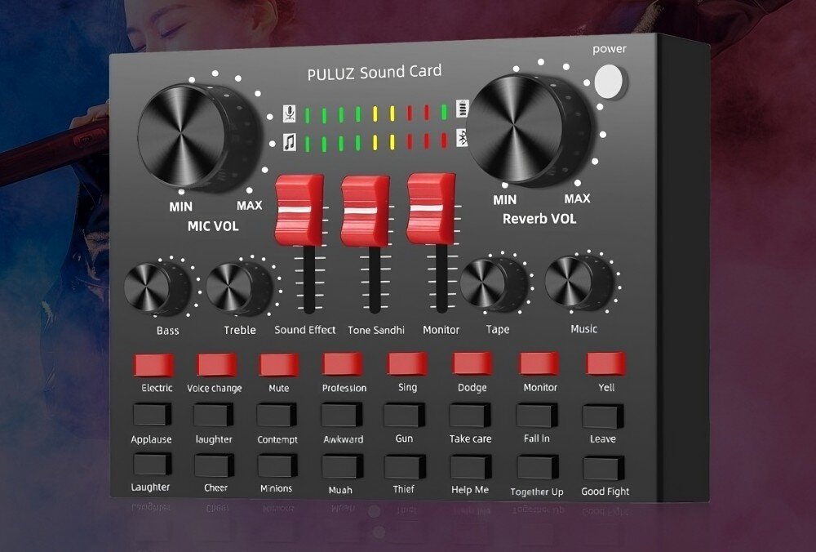Toggle the red Mute button

279,364
